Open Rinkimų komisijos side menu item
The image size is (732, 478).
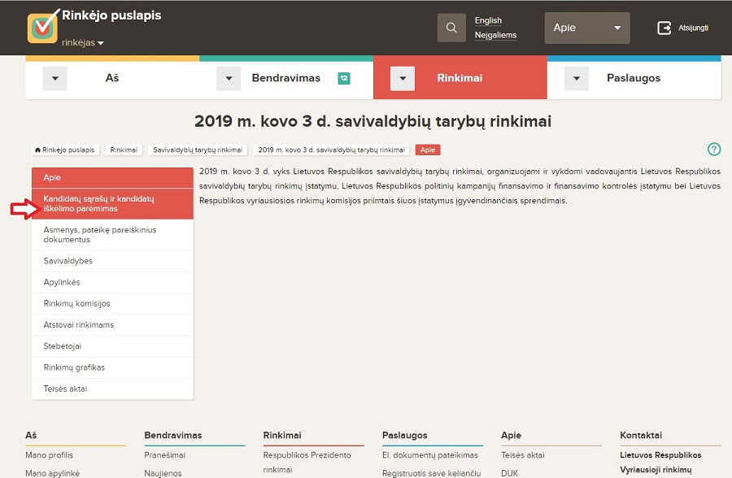point(112,304)
